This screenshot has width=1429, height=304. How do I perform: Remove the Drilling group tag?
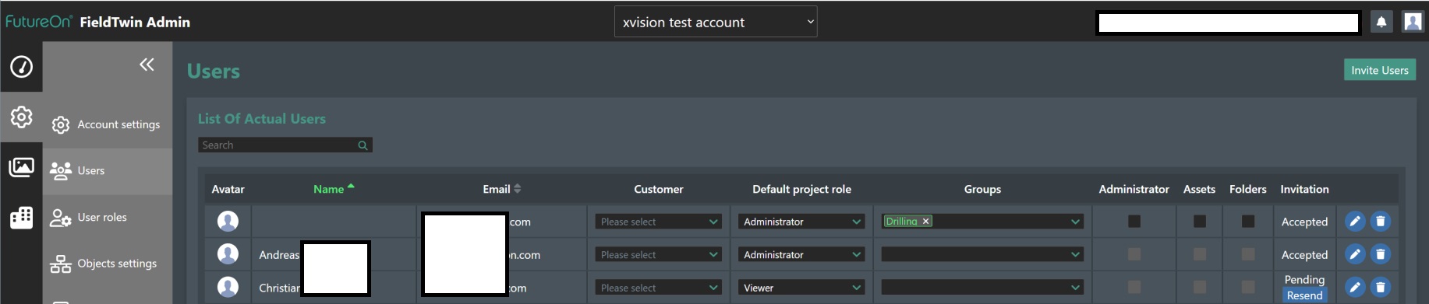926,222
